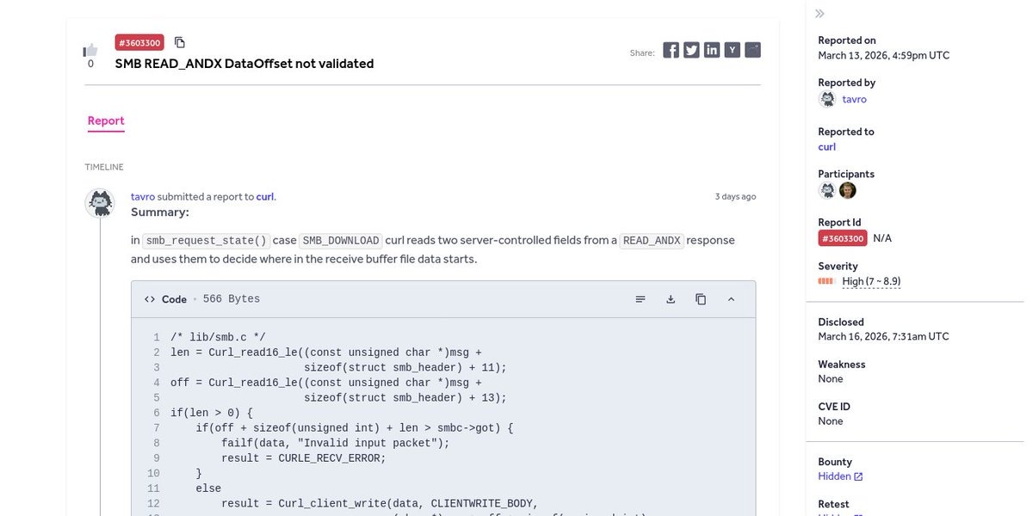
Task: Click second participant avatar
Action: [848, 191]
